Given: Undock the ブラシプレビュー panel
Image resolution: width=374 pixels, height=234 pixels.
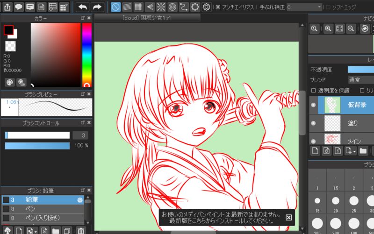Looking at the screenshot, I should tap(83, 94).
